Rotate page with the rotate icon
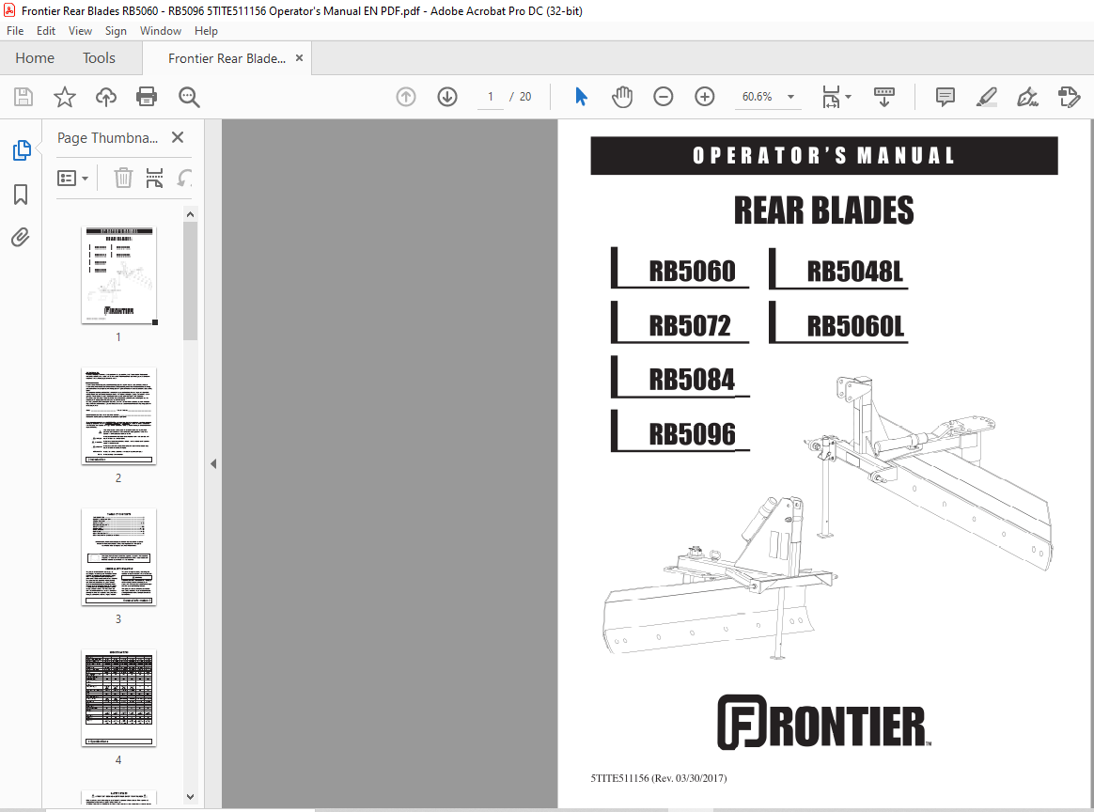The width and height of the screenshot is (1094, 812). pos(183,178)
